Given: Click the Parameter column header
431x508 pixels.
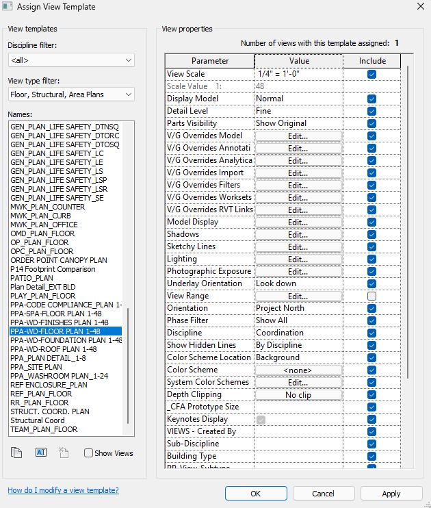Looking at the screenshot, I should tap(210, 61).
